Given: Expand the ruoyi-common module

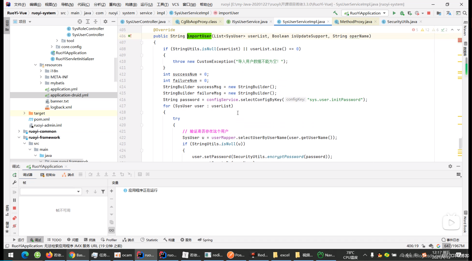Looking at the screenshot, I should [19, 131].
